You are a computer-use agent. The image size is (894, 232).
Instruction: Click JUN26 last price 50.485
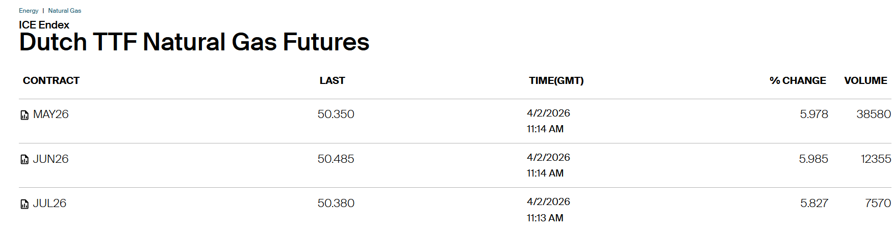336,159
